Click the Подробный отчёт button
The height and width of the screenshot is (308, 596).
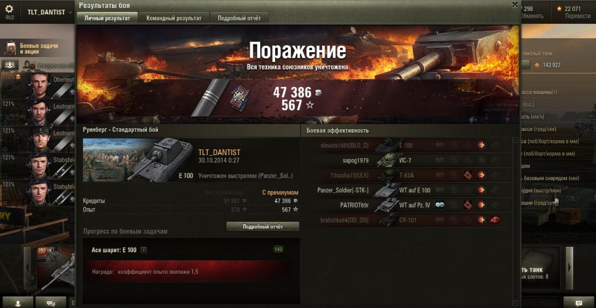pos(263,227)
